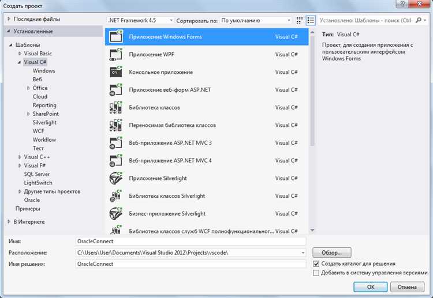433x298 pixels.
Task: Select the Silverlight category
Action: pyautogui.click(x=44, y=122)
